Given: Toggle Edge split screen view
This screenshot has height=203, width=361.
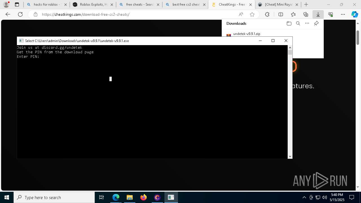Looking at the screenshot, I should click(281, 14).
